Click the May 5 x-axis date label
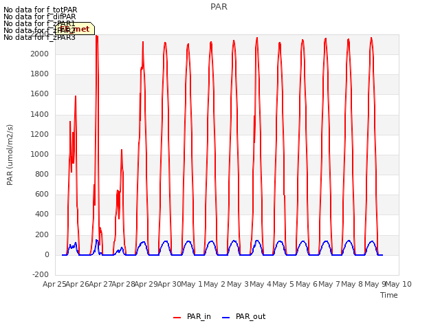Image resolution: width=440 pixels, height=330 pixels. coord(283,284)
